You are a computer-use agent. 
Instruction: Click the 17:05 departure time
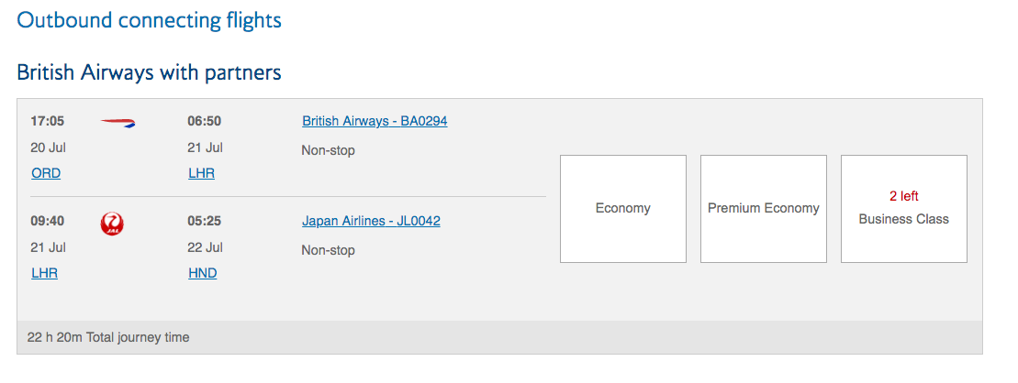click(x=48, y=121)
